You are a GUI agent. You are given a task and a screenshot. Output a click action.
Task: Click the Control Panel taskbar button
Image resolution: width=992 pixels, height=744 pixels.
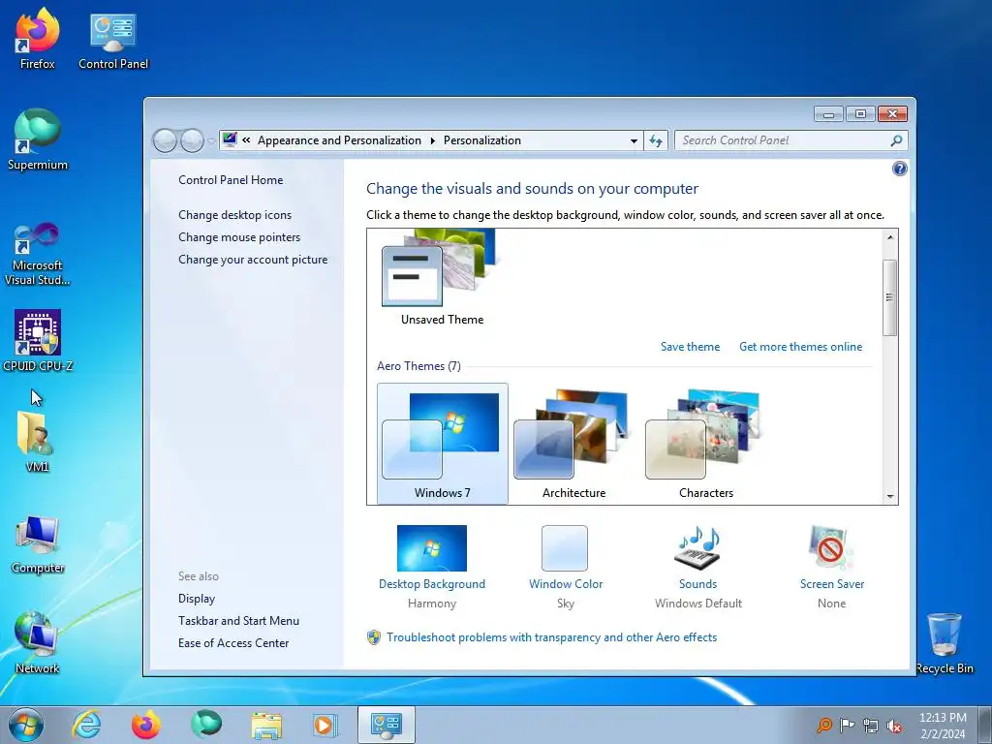[x=387, y=725]
